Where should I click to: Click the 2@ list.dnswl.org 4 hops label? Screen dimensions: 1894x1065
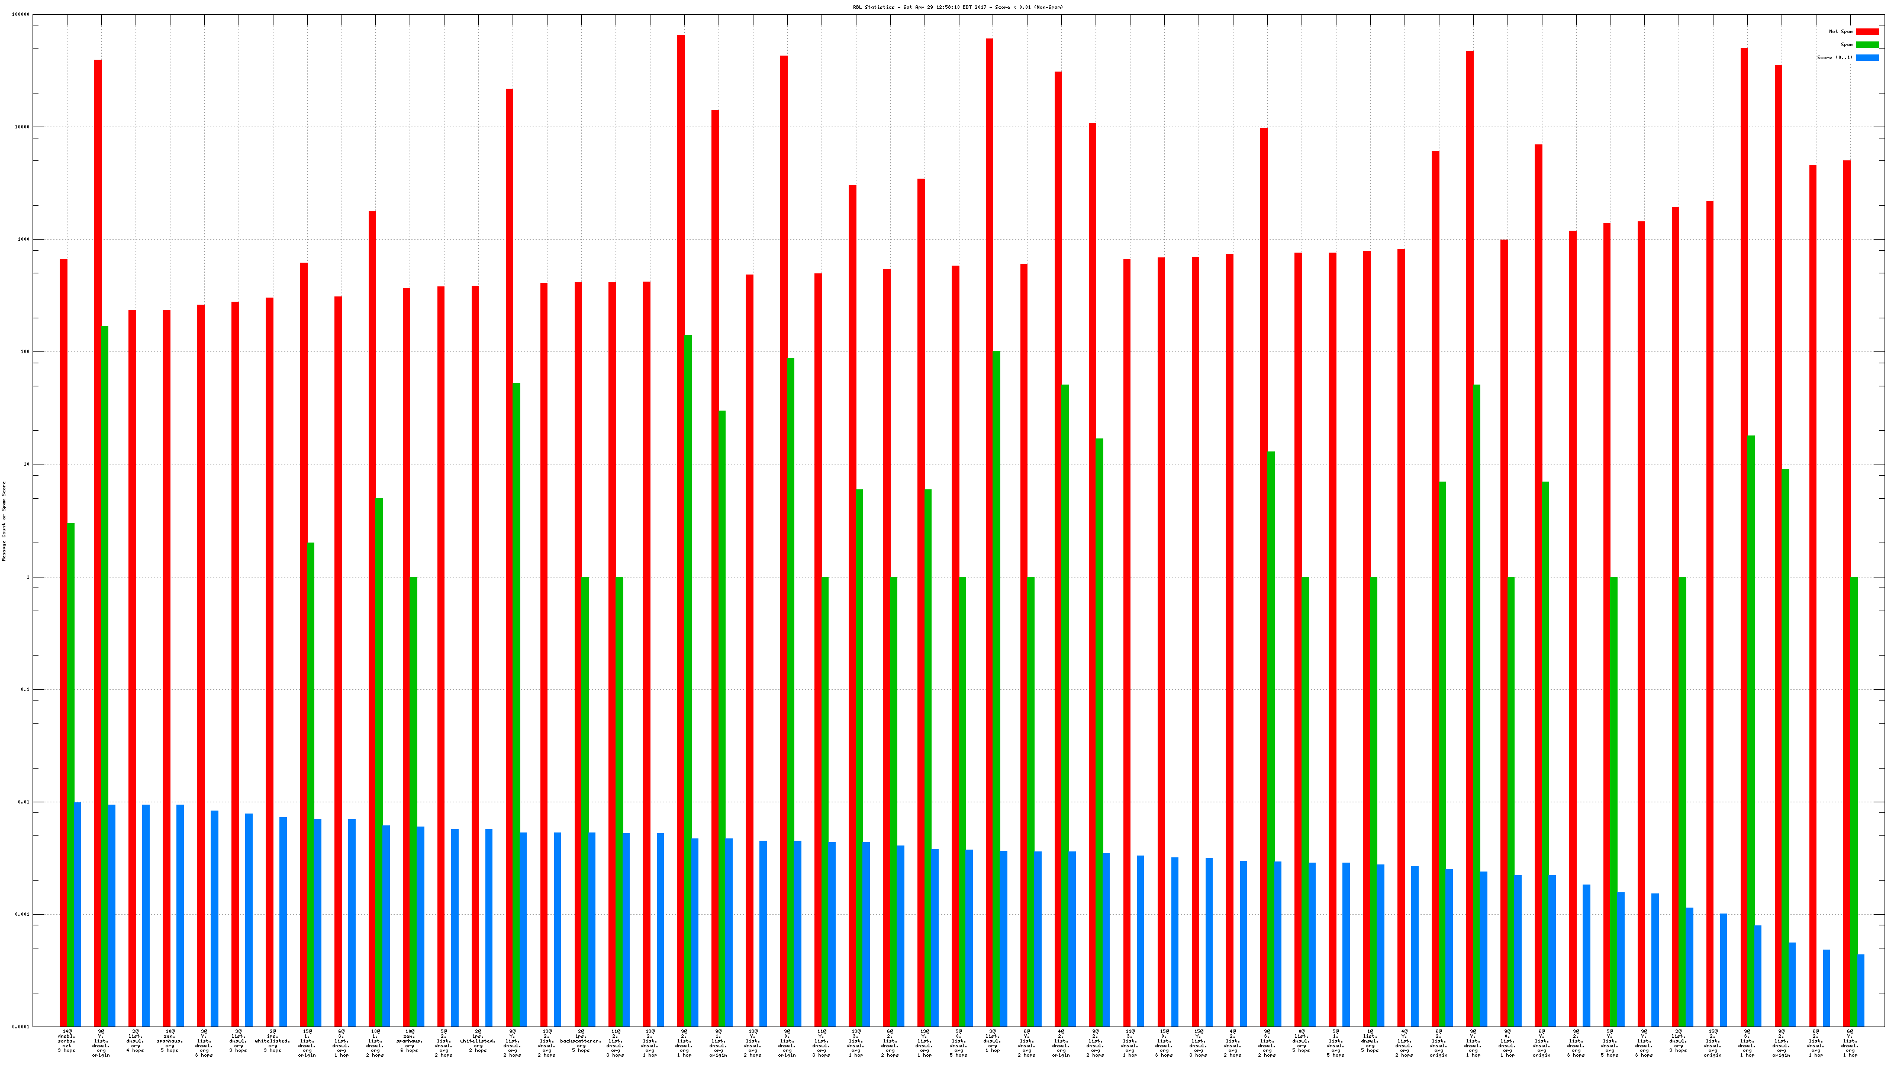136,1041
